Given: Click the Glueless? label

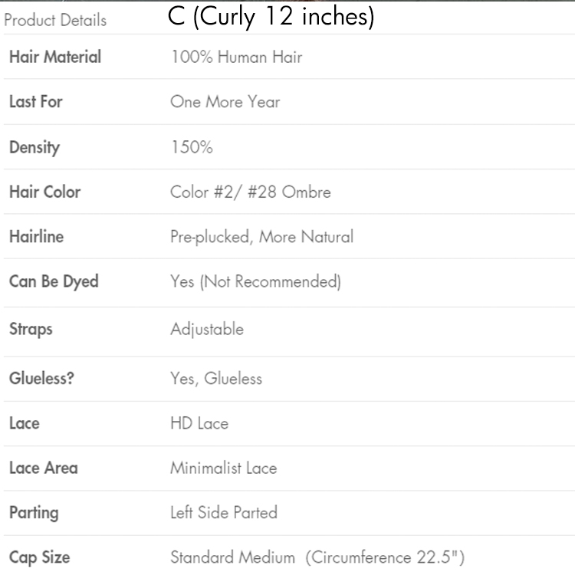Looking at the screenshot, I should coord(41,378).
